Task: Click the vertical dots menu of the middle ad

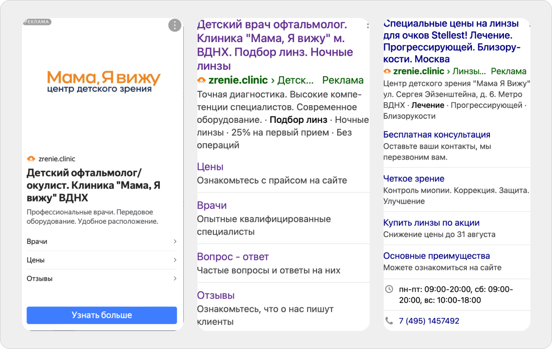Action: tap(368, 26)
